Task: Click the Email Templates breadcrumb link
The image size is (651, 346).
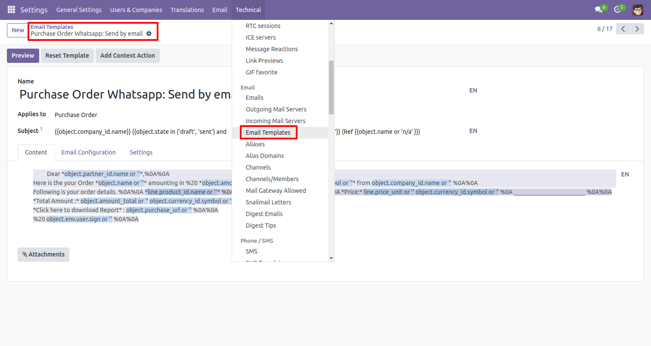Action: tap(52, 27)
